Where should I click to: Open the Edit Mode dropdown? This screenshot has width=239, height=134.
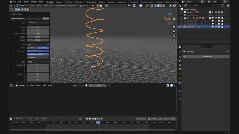[x=22, y=6]
